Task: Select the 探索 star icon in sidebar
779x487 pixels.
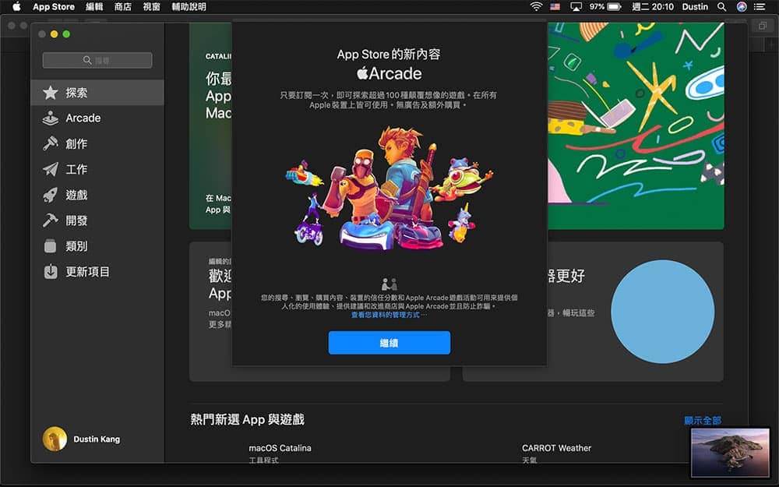Action: (50, 93)
